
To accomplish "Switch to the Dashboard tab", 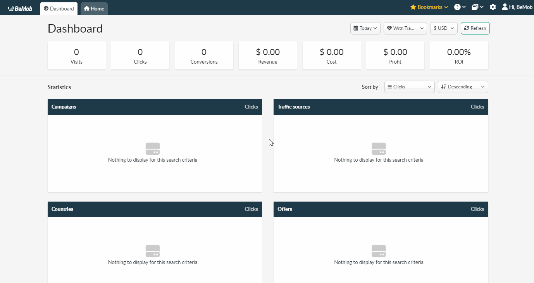I will tap(59, 9).
